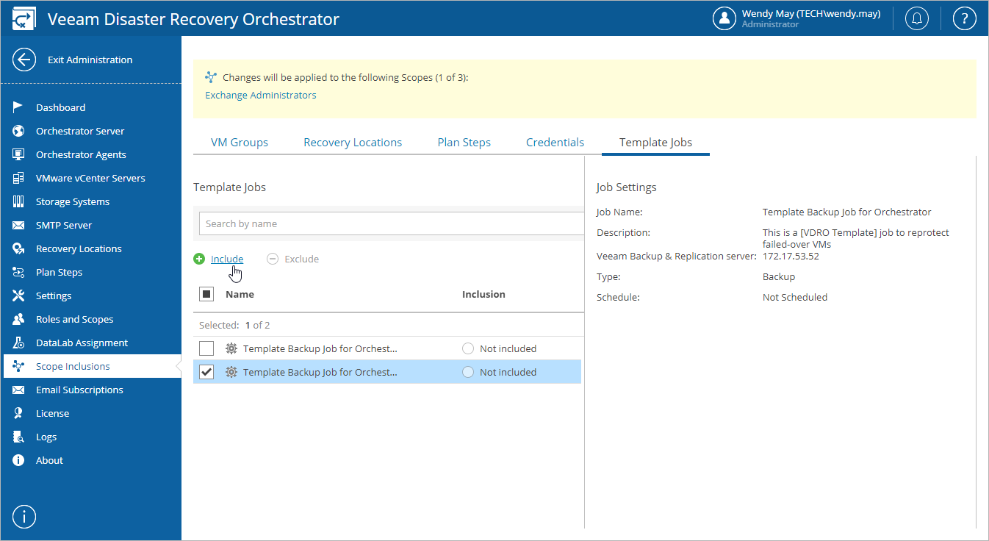Image resolution: width=989 pixels, height=541 pixels.
Task: Click the About info icon in sidebar
Action: coord(19,460)
